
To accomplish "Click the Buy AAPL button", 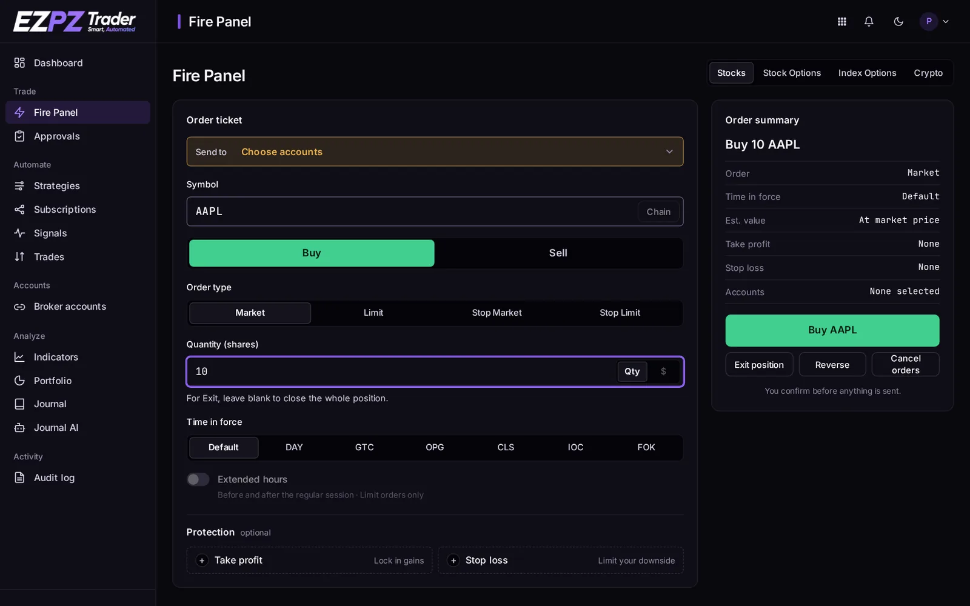I will [x=832, y=330].
